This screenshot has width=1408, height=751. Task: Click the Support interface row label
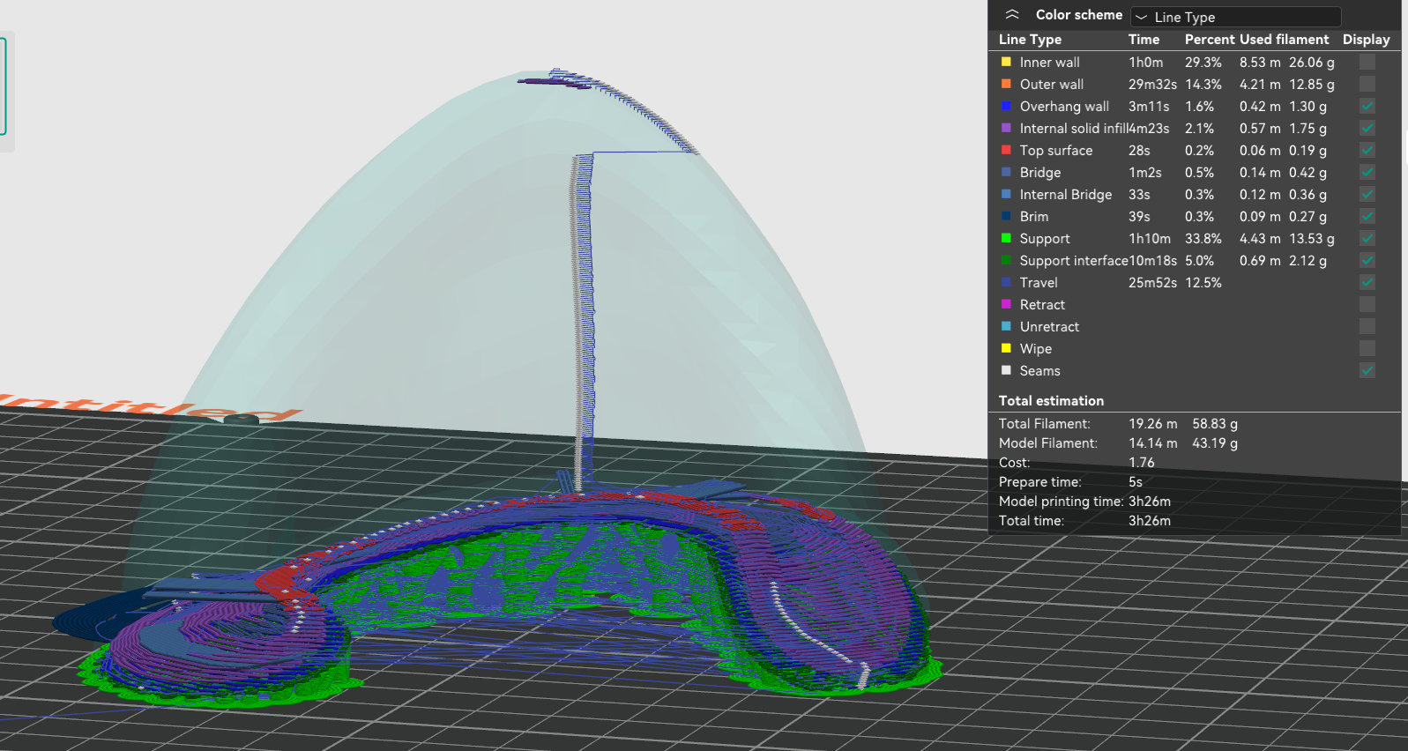point(1073,261)
